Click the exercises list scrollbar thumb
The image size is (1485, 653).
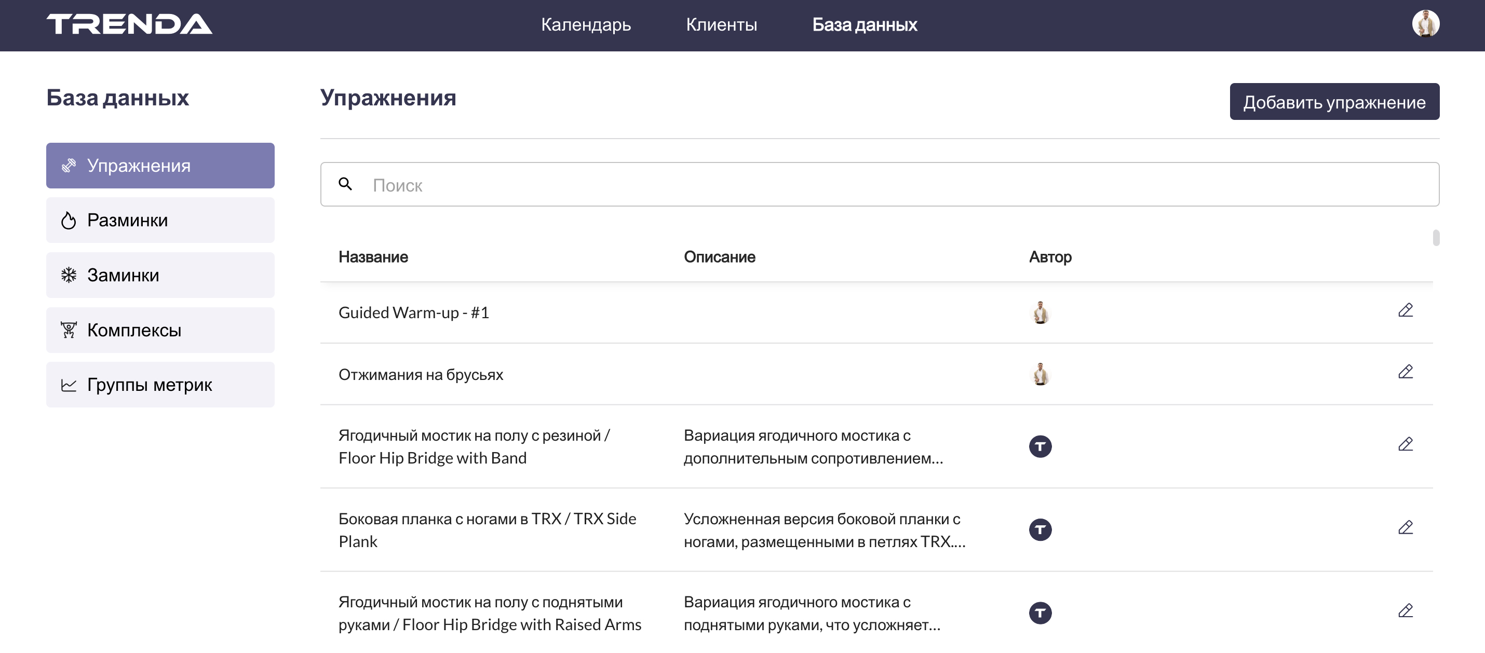pyautogui.click(x=1436, y=238)
